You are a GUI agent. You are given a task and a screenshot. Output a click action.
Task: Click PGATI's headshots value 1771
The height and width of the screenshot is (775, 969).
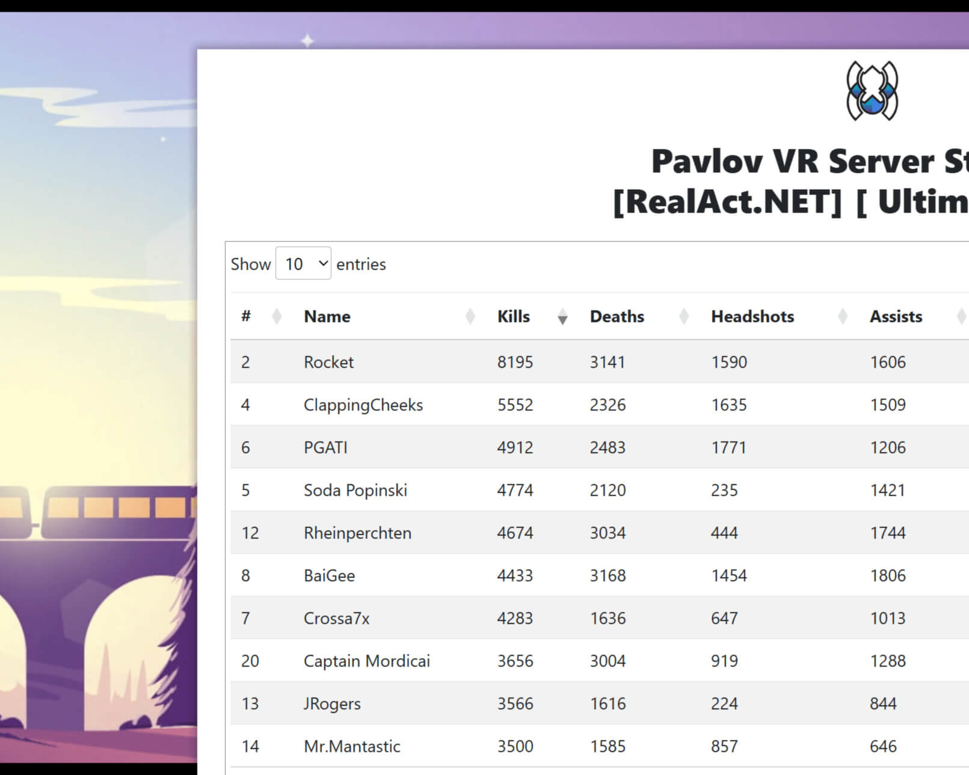click(729, 447)
